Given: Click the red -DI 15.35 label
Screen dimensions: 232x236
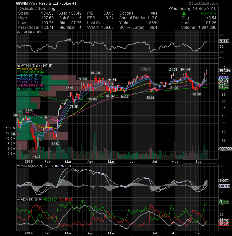Looking at the screenshot, I should (65, 200).
